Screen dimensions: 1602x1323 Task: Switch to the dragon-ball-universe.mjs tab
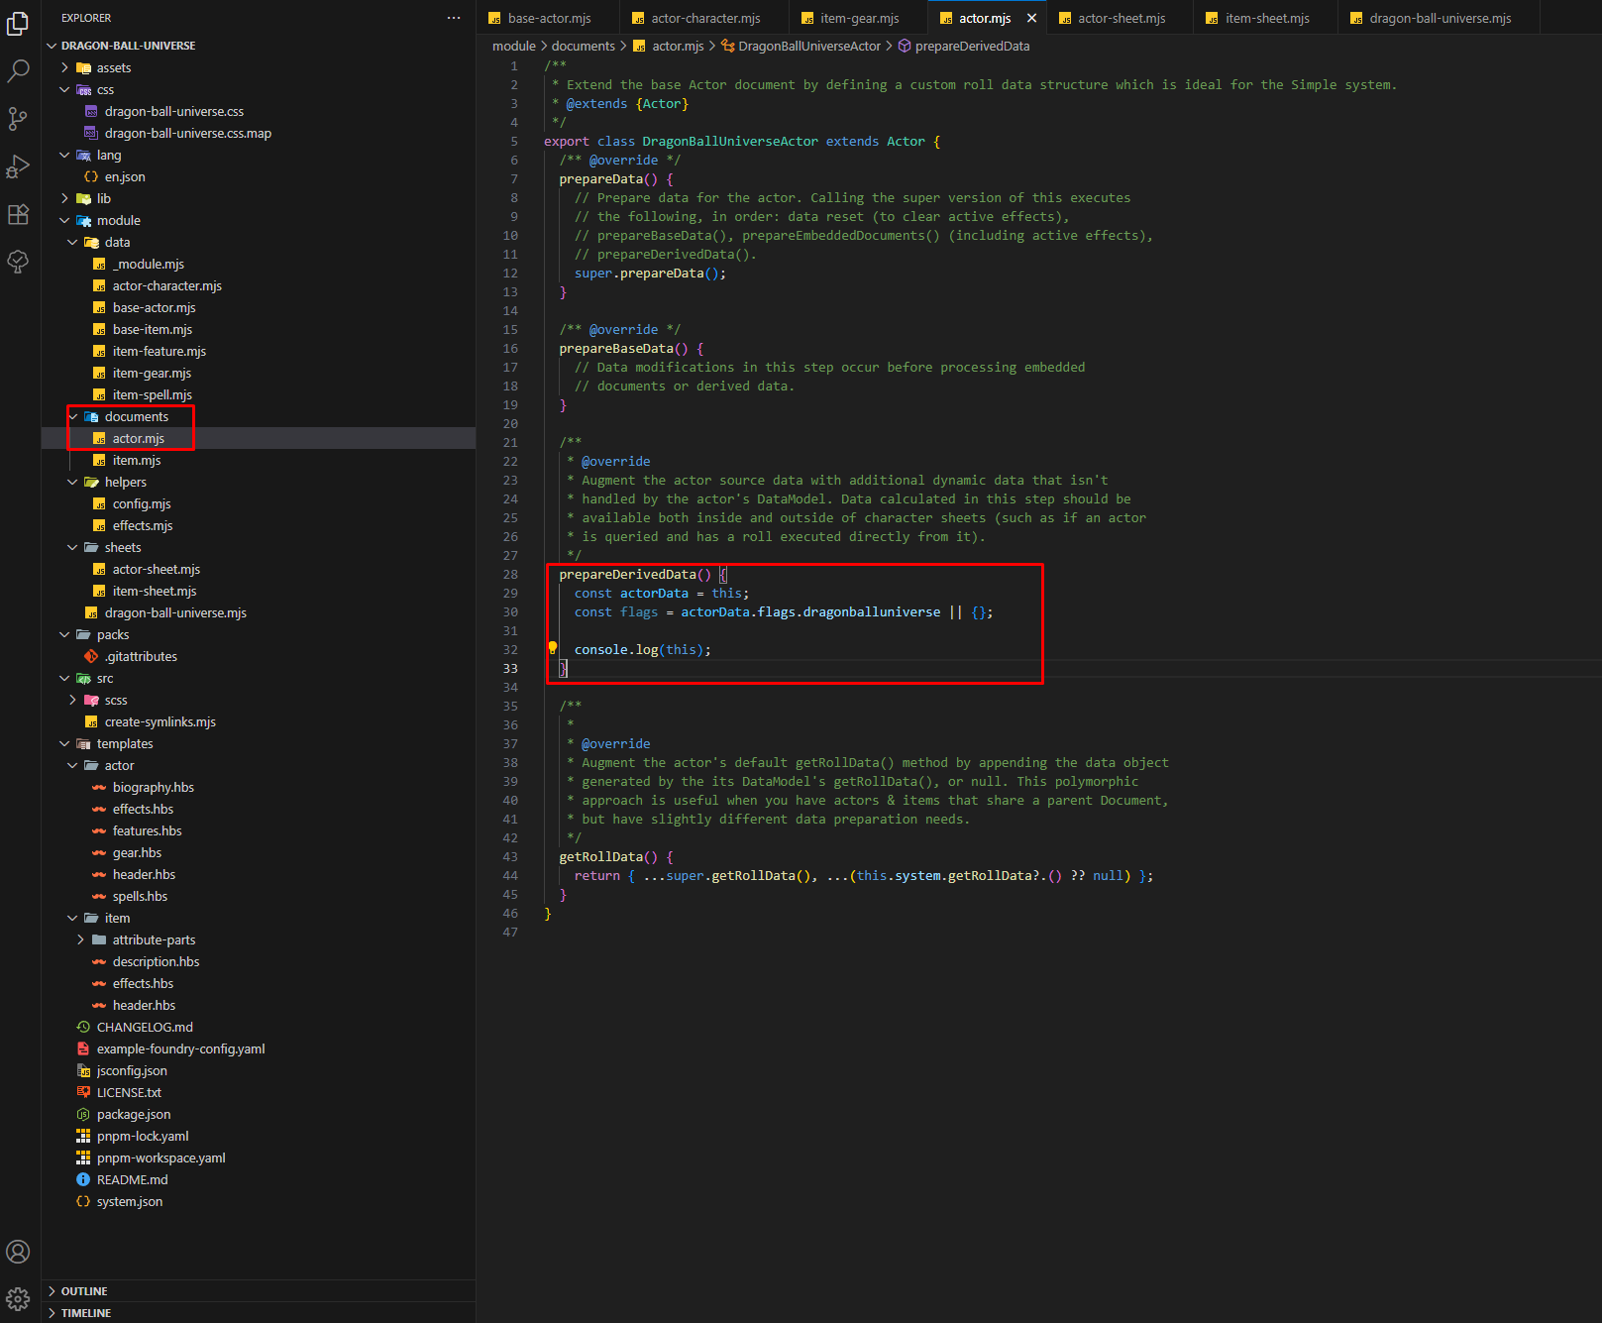tap(1440, 18)
